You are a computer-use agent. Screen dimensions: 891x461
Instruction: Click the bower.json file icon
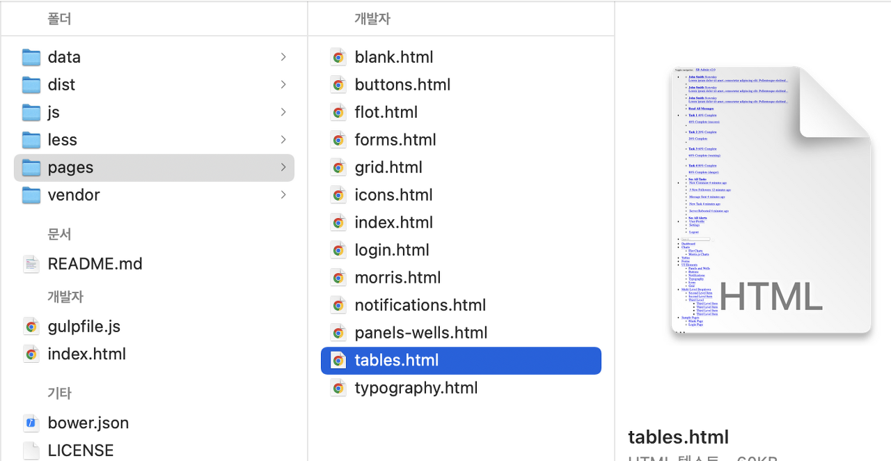pos(31,423)
